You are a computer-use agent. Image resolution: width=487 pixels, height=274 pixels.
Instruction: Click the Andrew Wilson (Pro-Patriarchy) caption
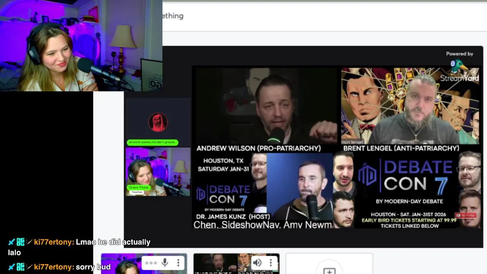click(x=259, y=148)
